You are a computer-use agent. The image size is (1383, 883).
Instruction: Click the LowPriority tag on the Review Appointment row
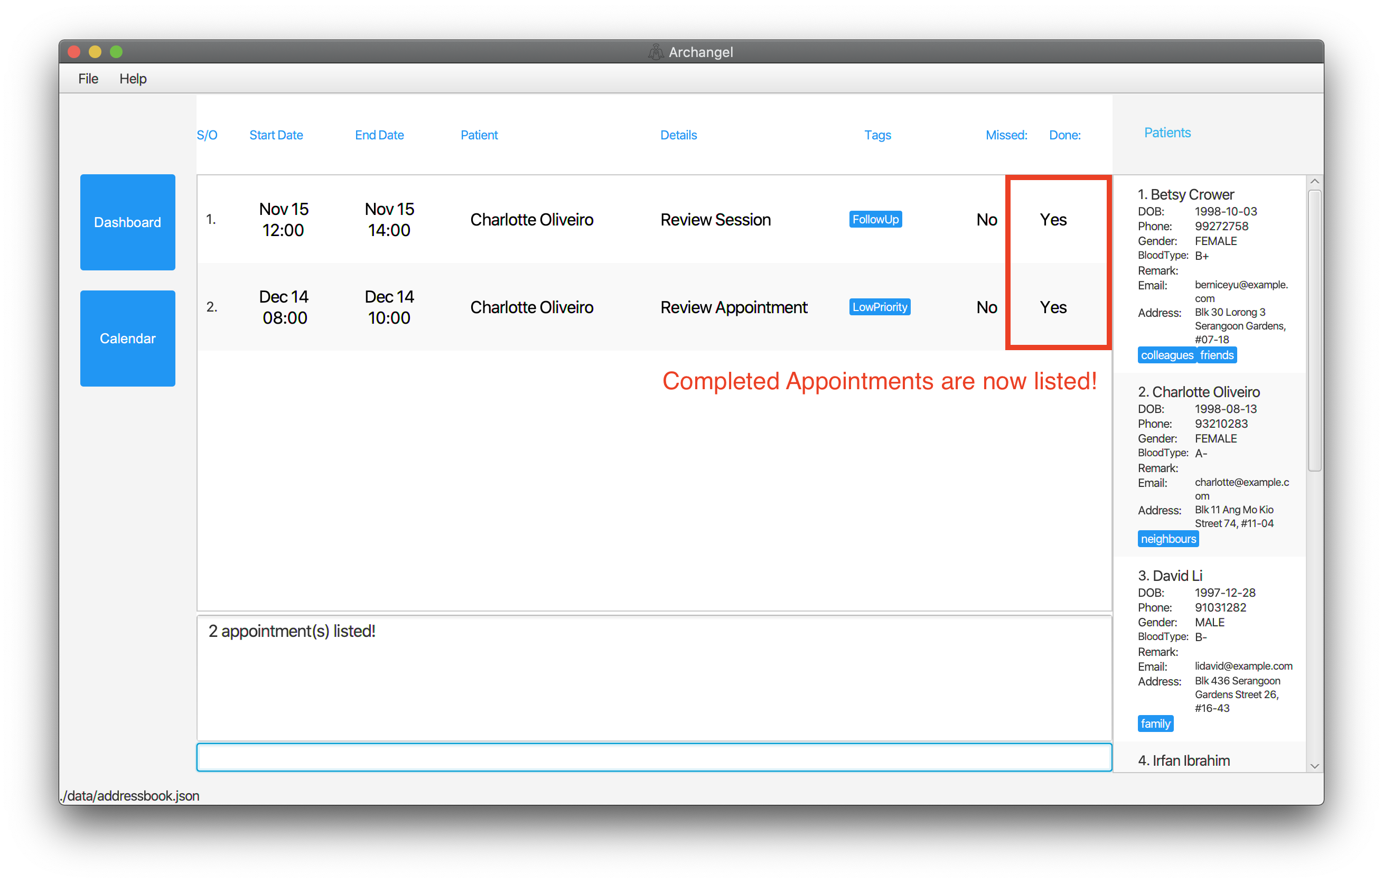click(880, 307)
